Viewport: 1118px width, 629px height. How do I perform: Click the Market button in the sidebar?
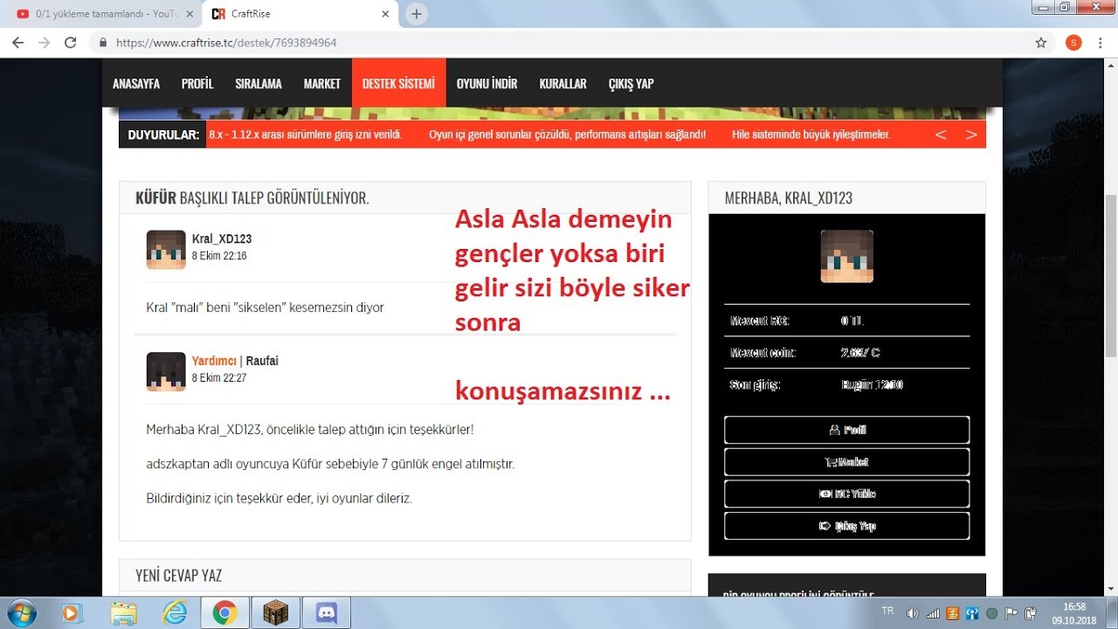[846, 461]
